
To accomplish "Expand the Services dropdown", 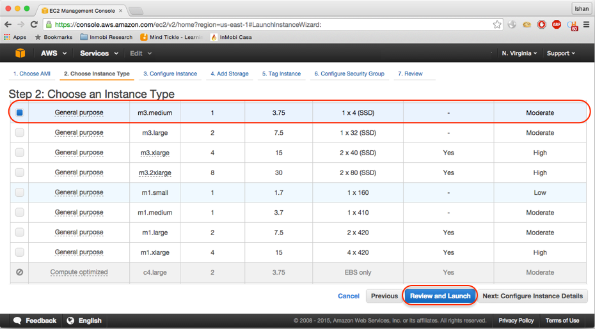I will (x=99, y=54).
